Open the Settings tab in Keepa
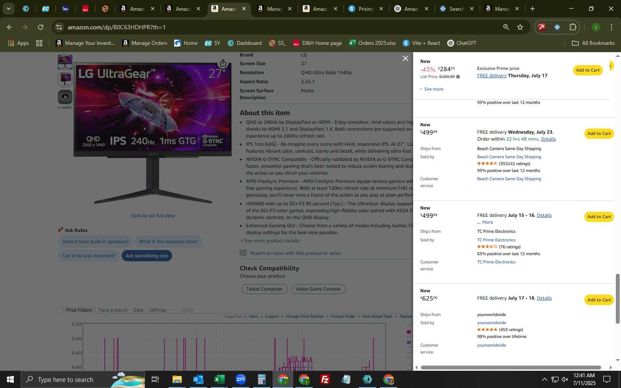Image resolution: width=621 pixels, height=388 pixels. [158, 310]
